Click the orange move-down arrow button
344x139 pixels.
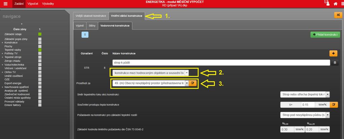pyautogui.click(x=333, y=54)
